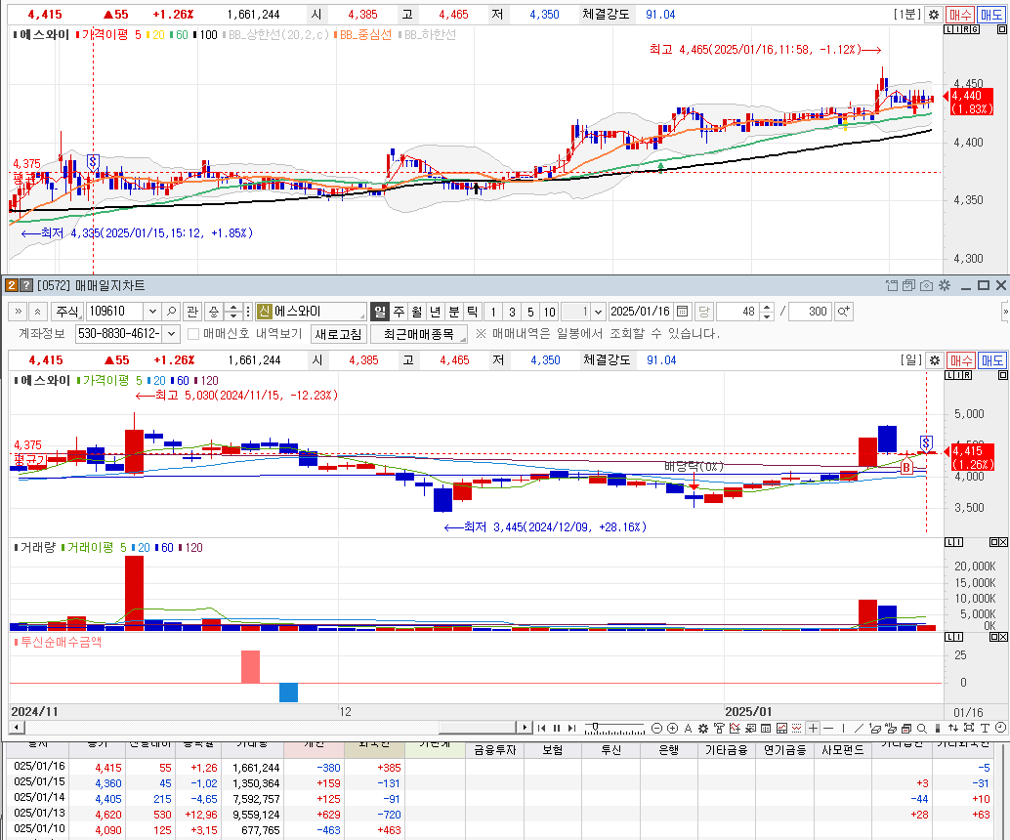Click the stock search magnifier icon
The image size is (1010, 840).
(x=171, y=312)
